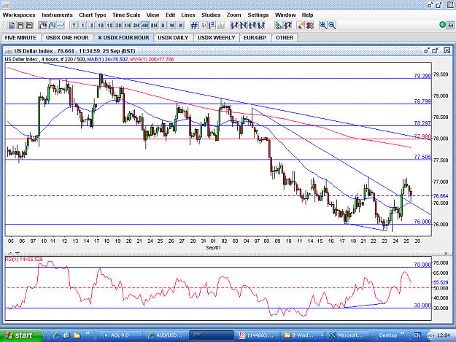Open the Windows start button
The width and height of the screenshot is (456, 342).
click(20, 335)
